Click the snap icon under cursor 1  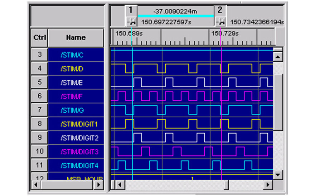click(132, 22)
